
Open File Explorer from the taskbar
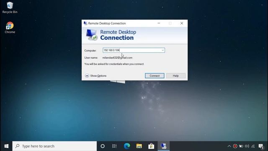[139, 146]
